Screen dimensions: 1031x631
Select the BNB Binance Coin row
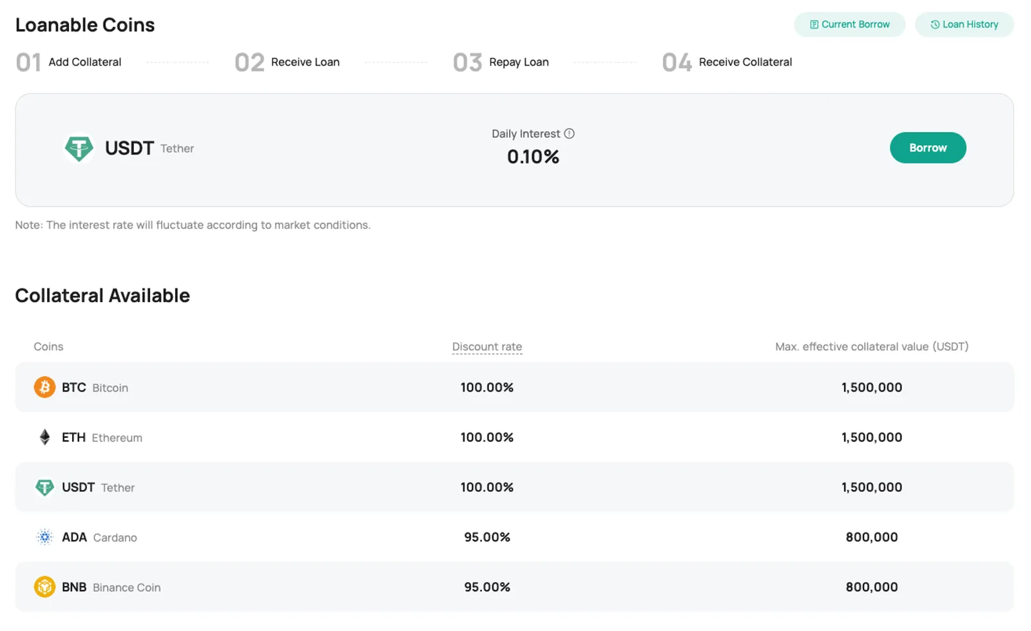pyautogui.click(x=514, y=587)
